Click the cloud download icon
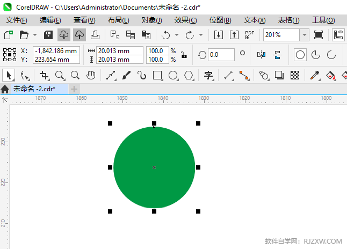 [64, 35]
